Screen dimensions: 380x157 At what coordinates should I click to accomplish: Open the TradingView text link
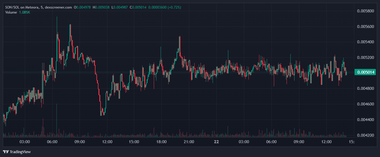click(x=20, y=152)
